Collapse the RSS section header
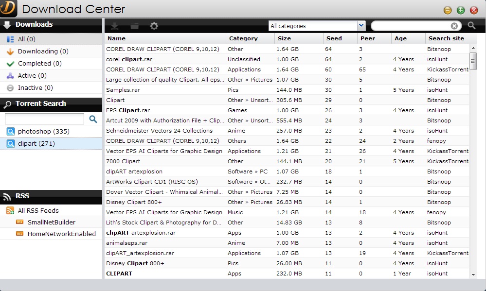Image resolution: width=486 pixels, height=291 pixels. pyautogui.click(x=51, y=196)
